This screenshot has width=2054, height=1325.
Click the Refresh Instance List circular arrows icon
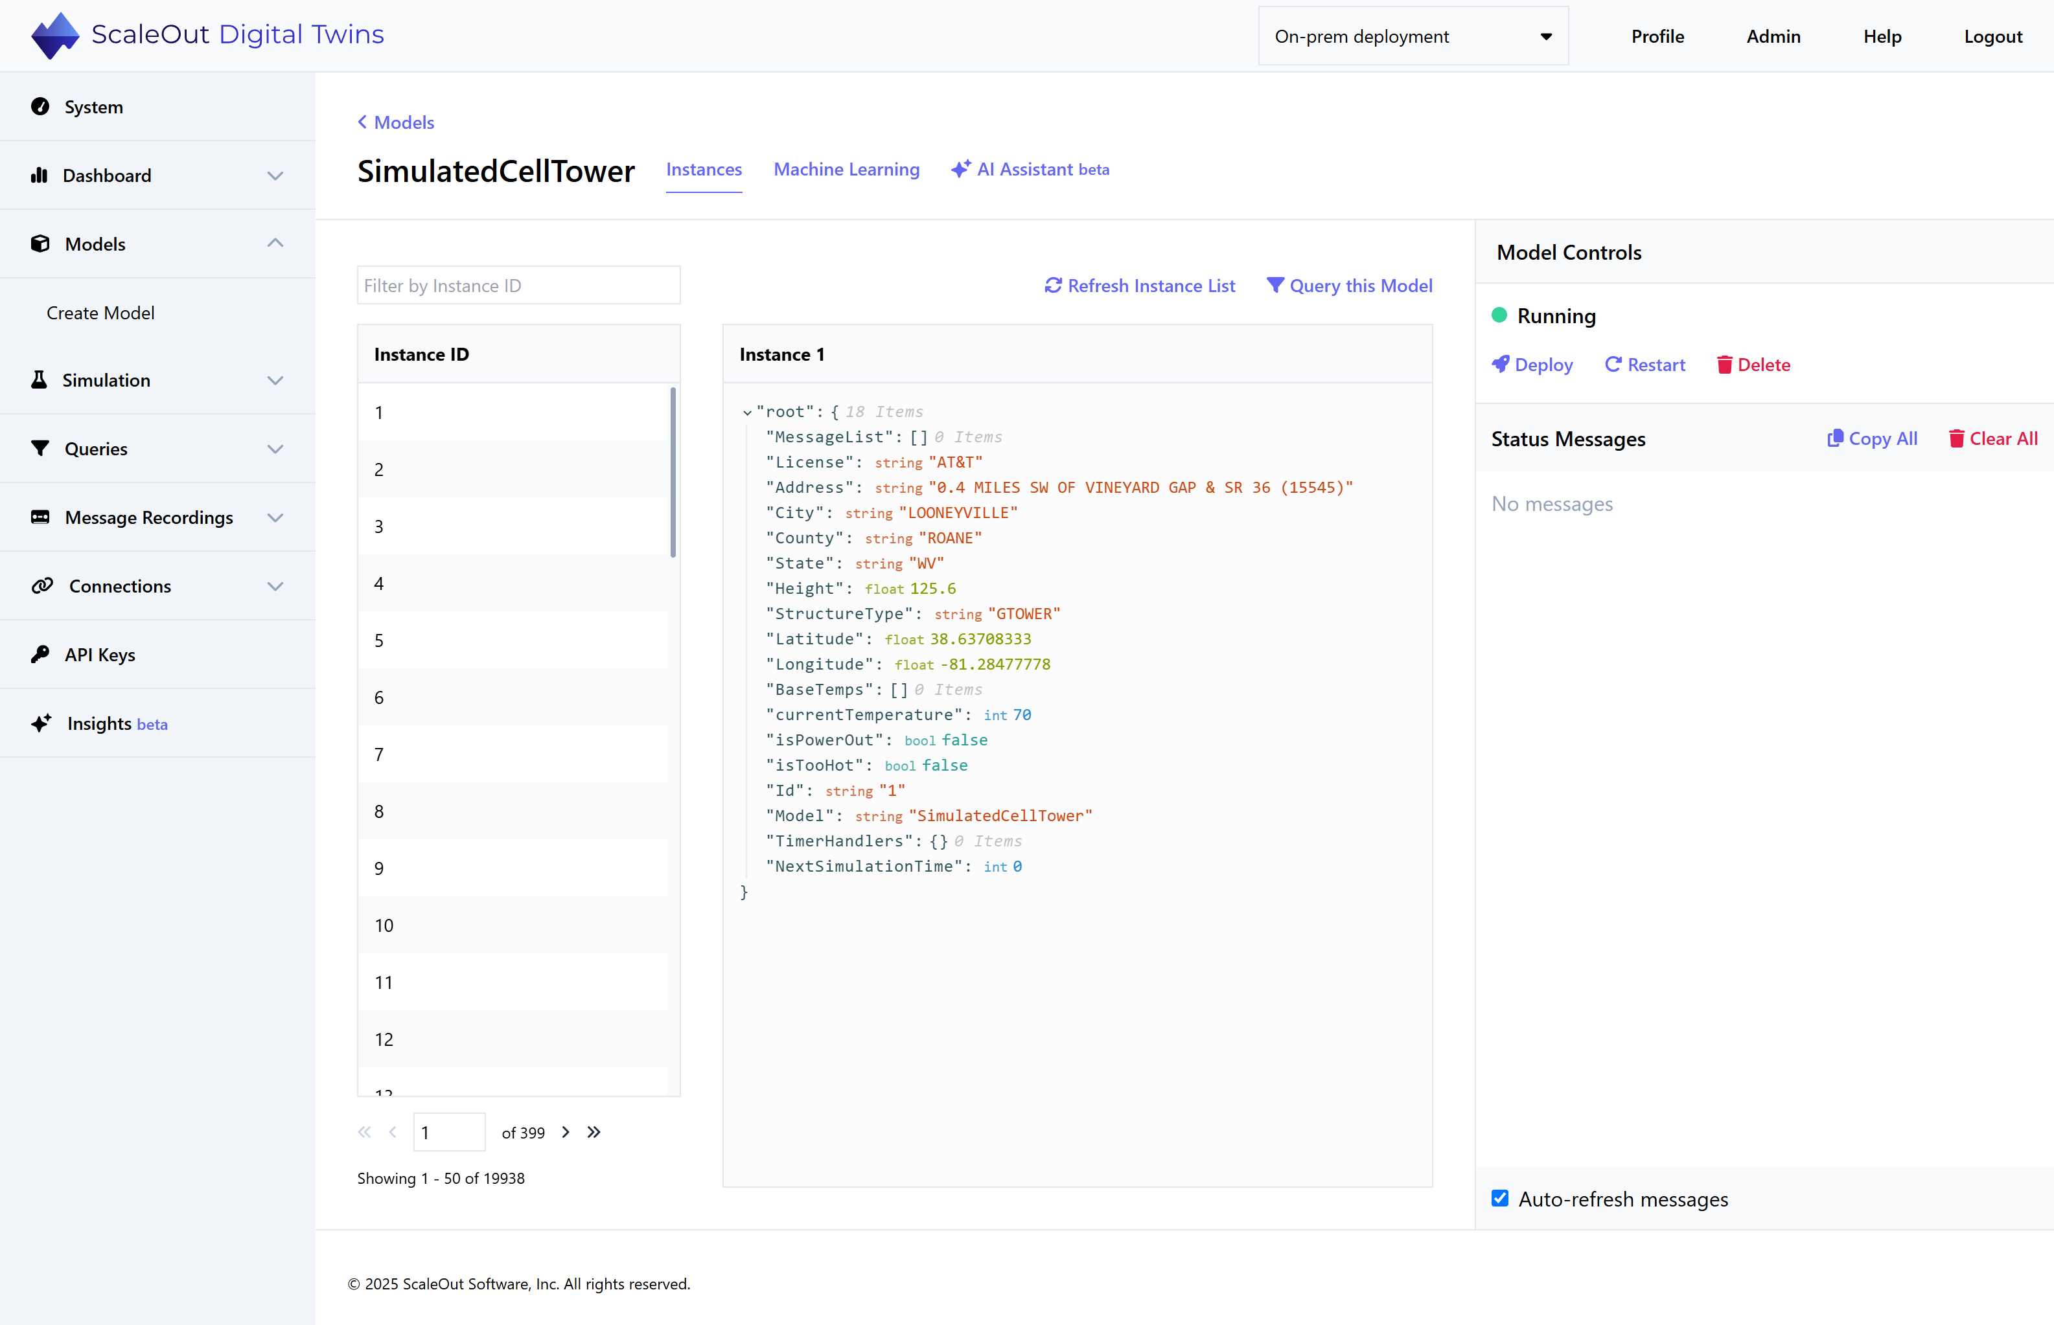pyautogui.click(x=1053, y=286)
